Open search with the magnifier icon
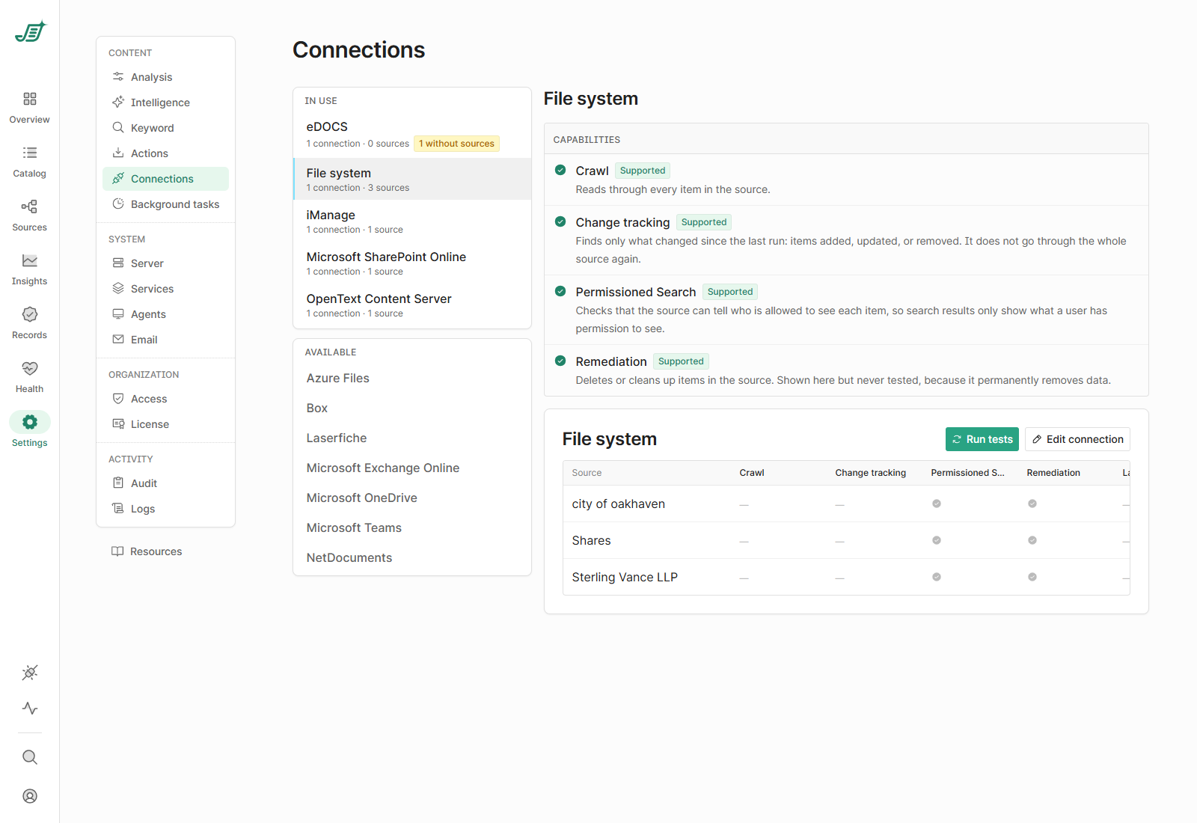 click(x=30, y=757)
